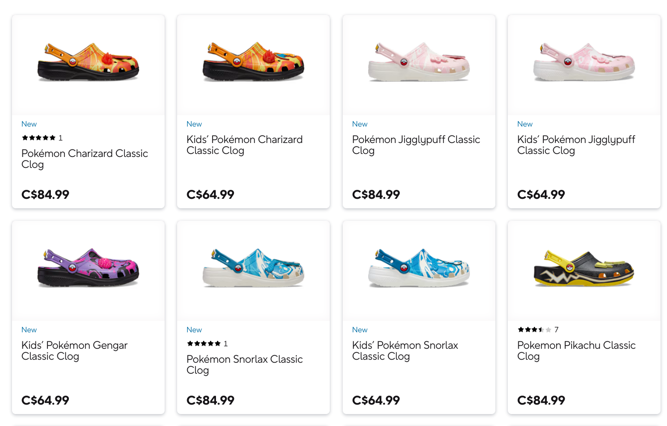The width and height of the screenshot is (667, 426).
Task: Click the Pokémon Jigglypuff Classic Clog title
Action: (x=416, y=145)
